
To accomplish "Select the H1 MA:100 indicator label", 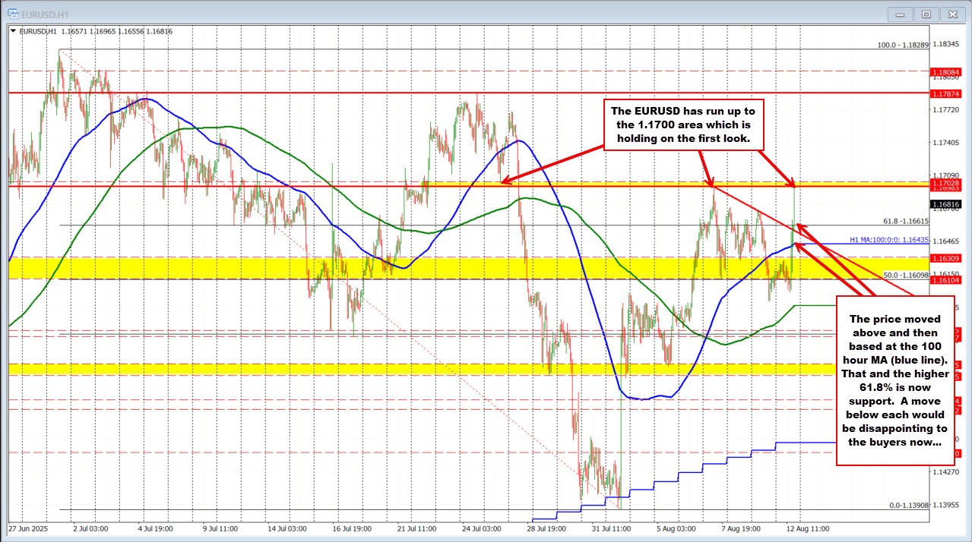I will click(889, 239).
